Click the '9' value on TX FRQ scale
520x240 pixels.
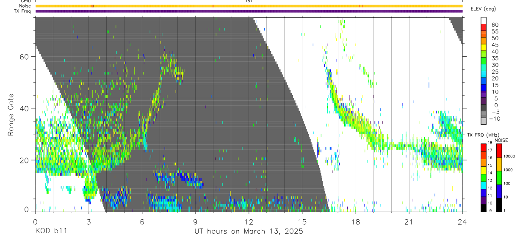tap(491, 210)
